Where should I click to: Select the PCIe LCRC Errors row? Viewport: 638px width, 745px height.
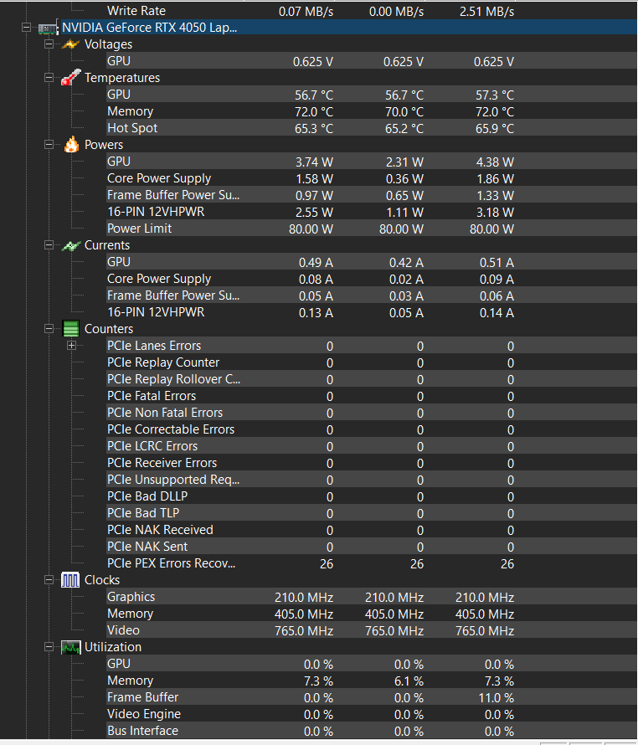click(372, 446)
